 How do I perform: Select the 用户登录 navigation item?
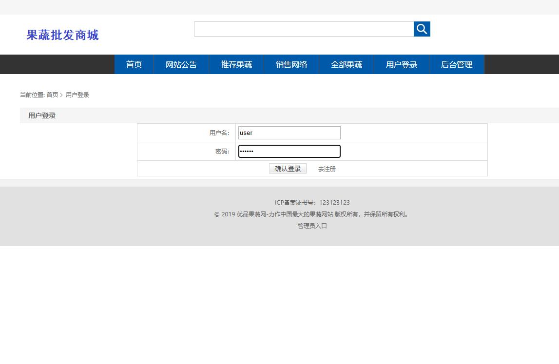(401, 64)
